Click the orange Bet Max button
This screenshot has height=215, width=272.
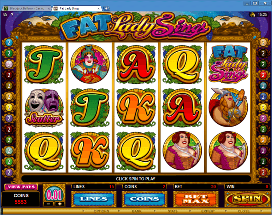pyautogui.click(x=196, y=199)
